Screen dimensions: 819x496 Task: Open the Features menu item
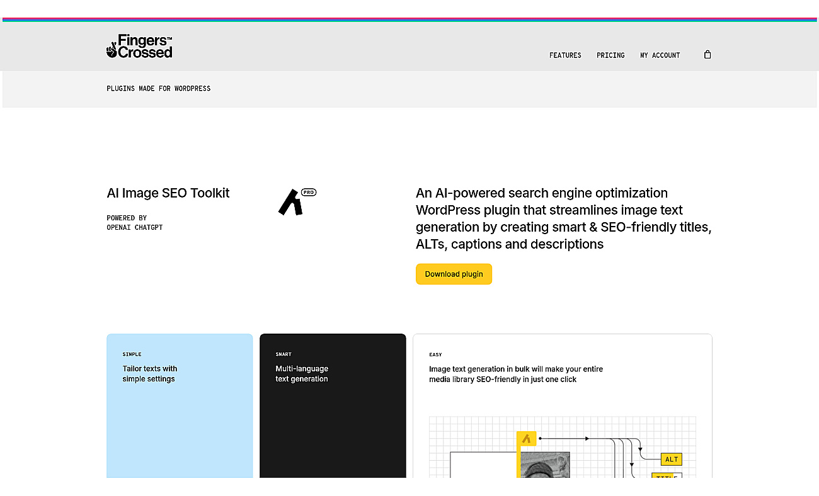tap(565, 55)
